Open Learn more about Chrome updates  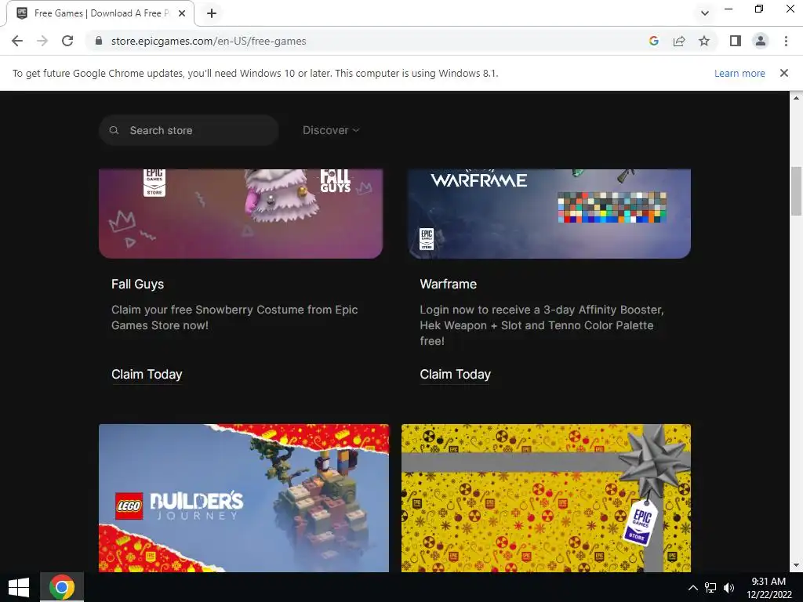(739, 73)
